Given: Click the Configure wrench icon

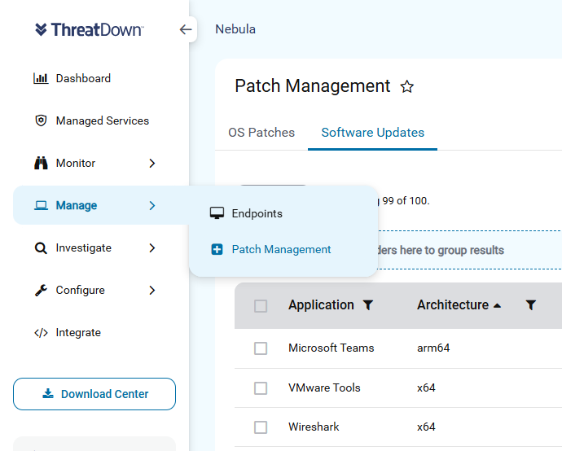Looking at the screenshot, I should coord(41,290).
